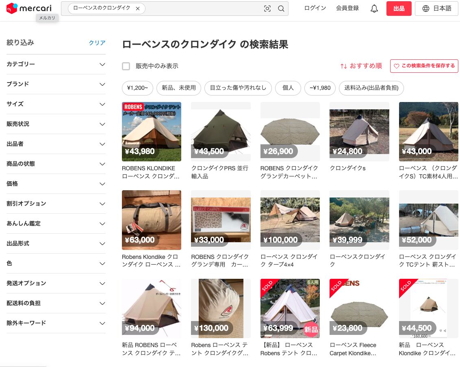Click the magnifying glass search icon
Screen dimensions: 460x367
tap(281, 9)
